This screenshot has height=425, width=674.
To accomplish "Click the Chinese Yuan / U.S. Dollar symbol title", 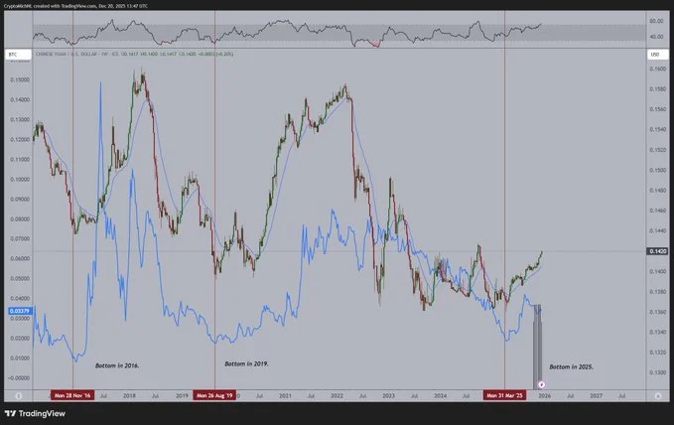I will coord(71,55).
